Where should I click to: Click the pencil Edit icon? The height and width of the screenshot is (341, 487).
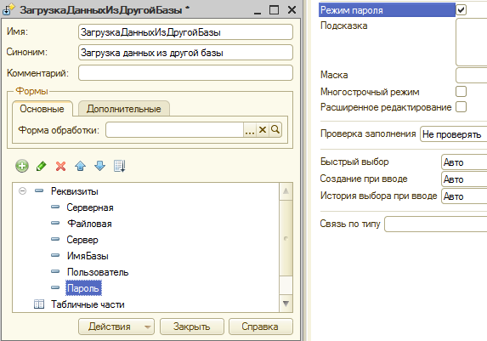pos(42,166)
